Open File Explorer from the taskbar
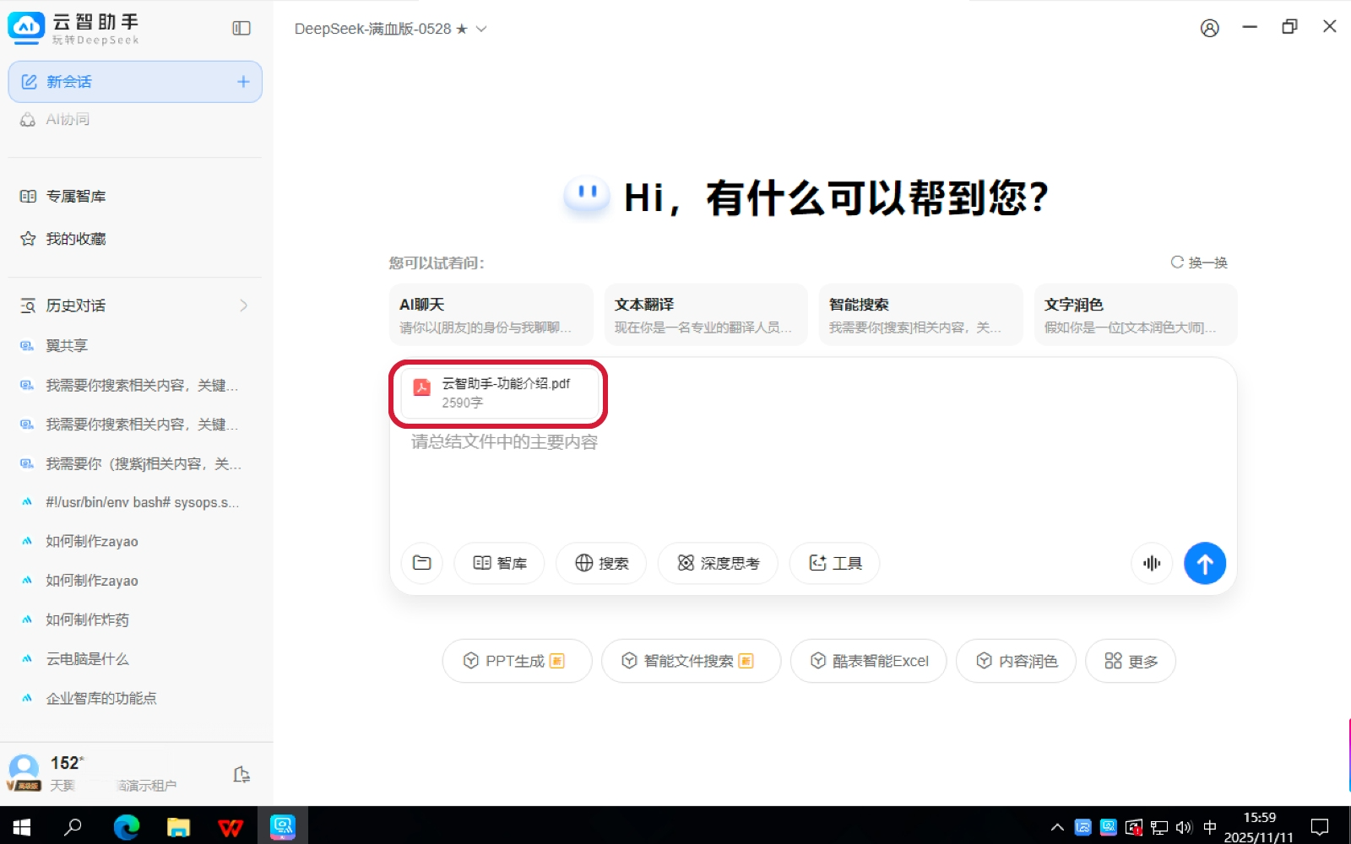The height and width of the screenshot is (844, 1351). click(178, 827)
